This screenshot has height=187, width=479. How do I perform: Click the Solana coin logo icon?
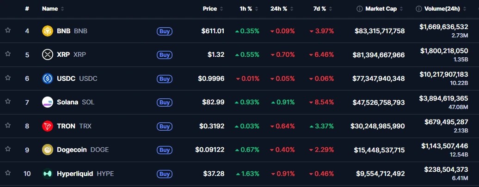pos(48,102)
